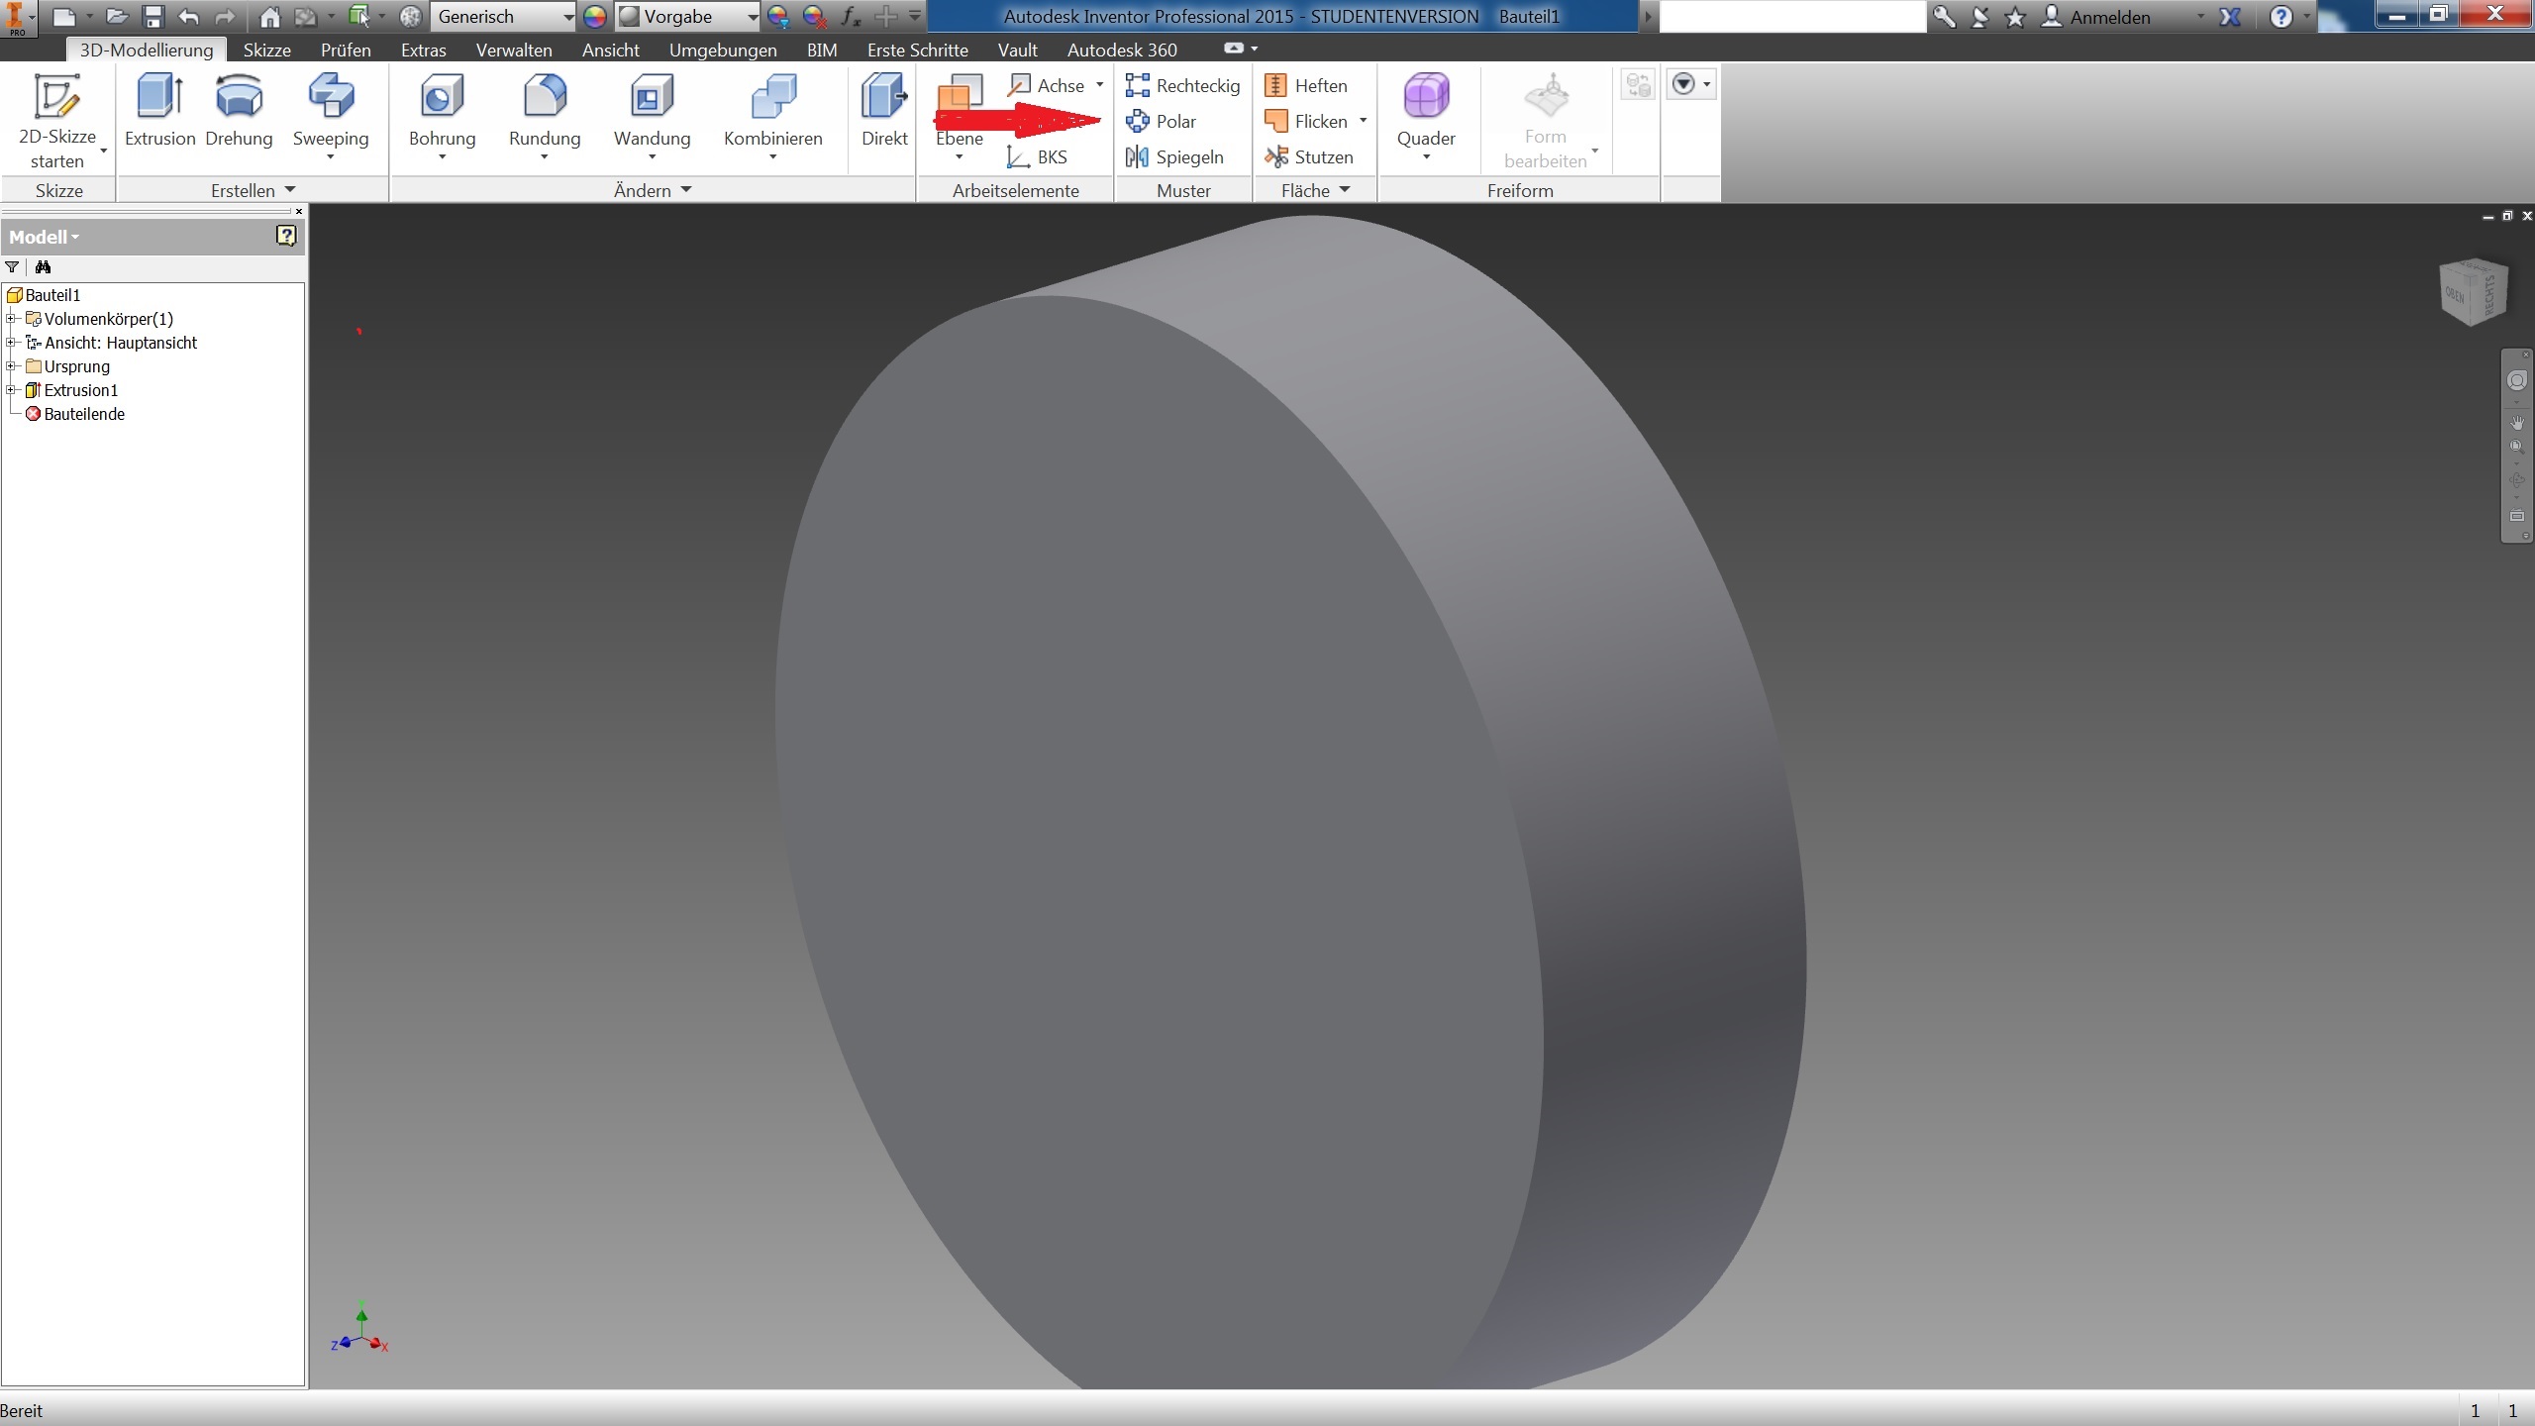Click the color wheel appearance icon

(x=594, y=17)
